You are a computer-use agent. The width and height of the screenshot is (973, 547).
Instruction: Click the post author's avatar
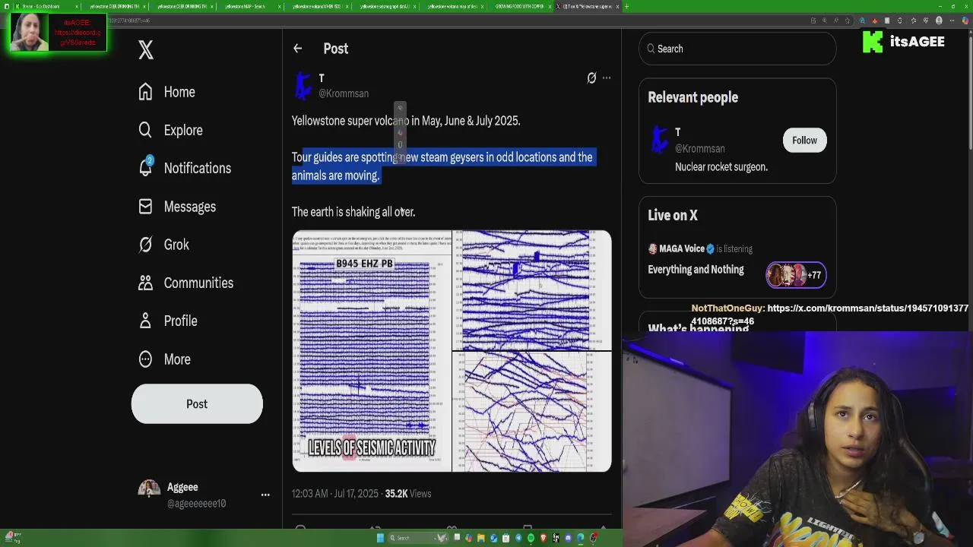[x=303, y=85]
